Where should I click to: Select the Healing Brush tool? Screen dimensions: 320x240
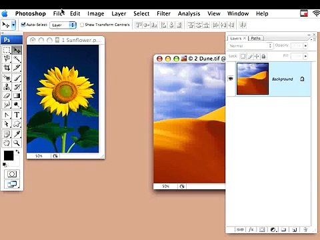click(7, 78)
